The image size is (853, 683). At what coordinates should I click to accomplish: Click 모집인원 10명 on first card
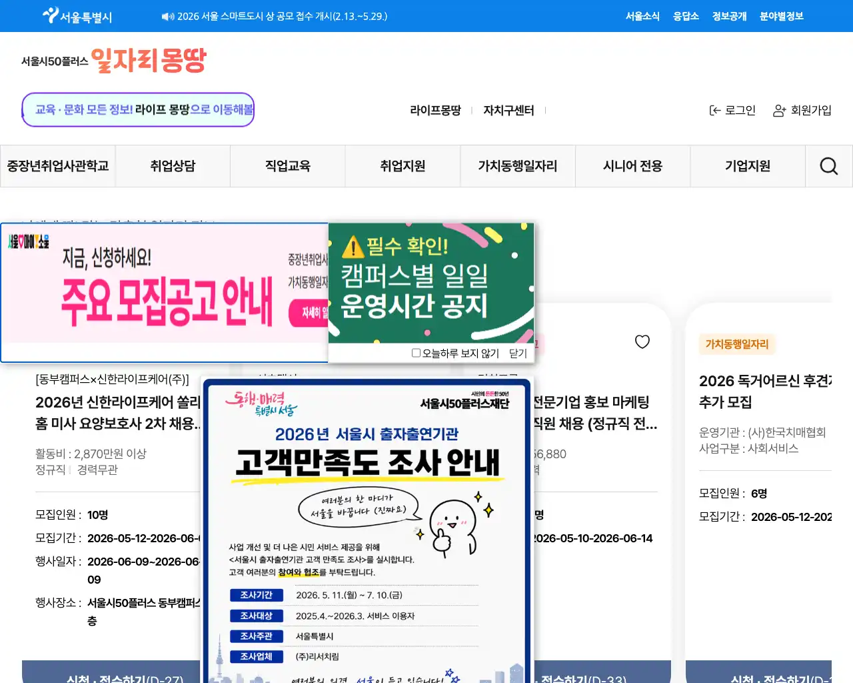tap(72, 515)
